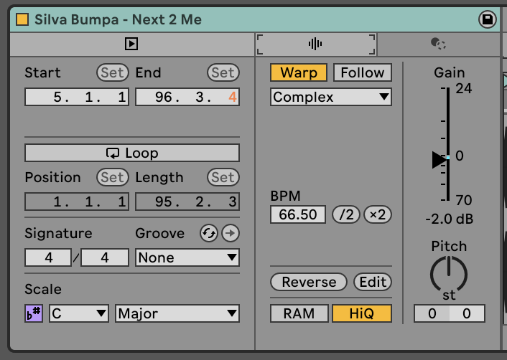Toggle the Warp button off
507x360 pixels.
point(298,72)
